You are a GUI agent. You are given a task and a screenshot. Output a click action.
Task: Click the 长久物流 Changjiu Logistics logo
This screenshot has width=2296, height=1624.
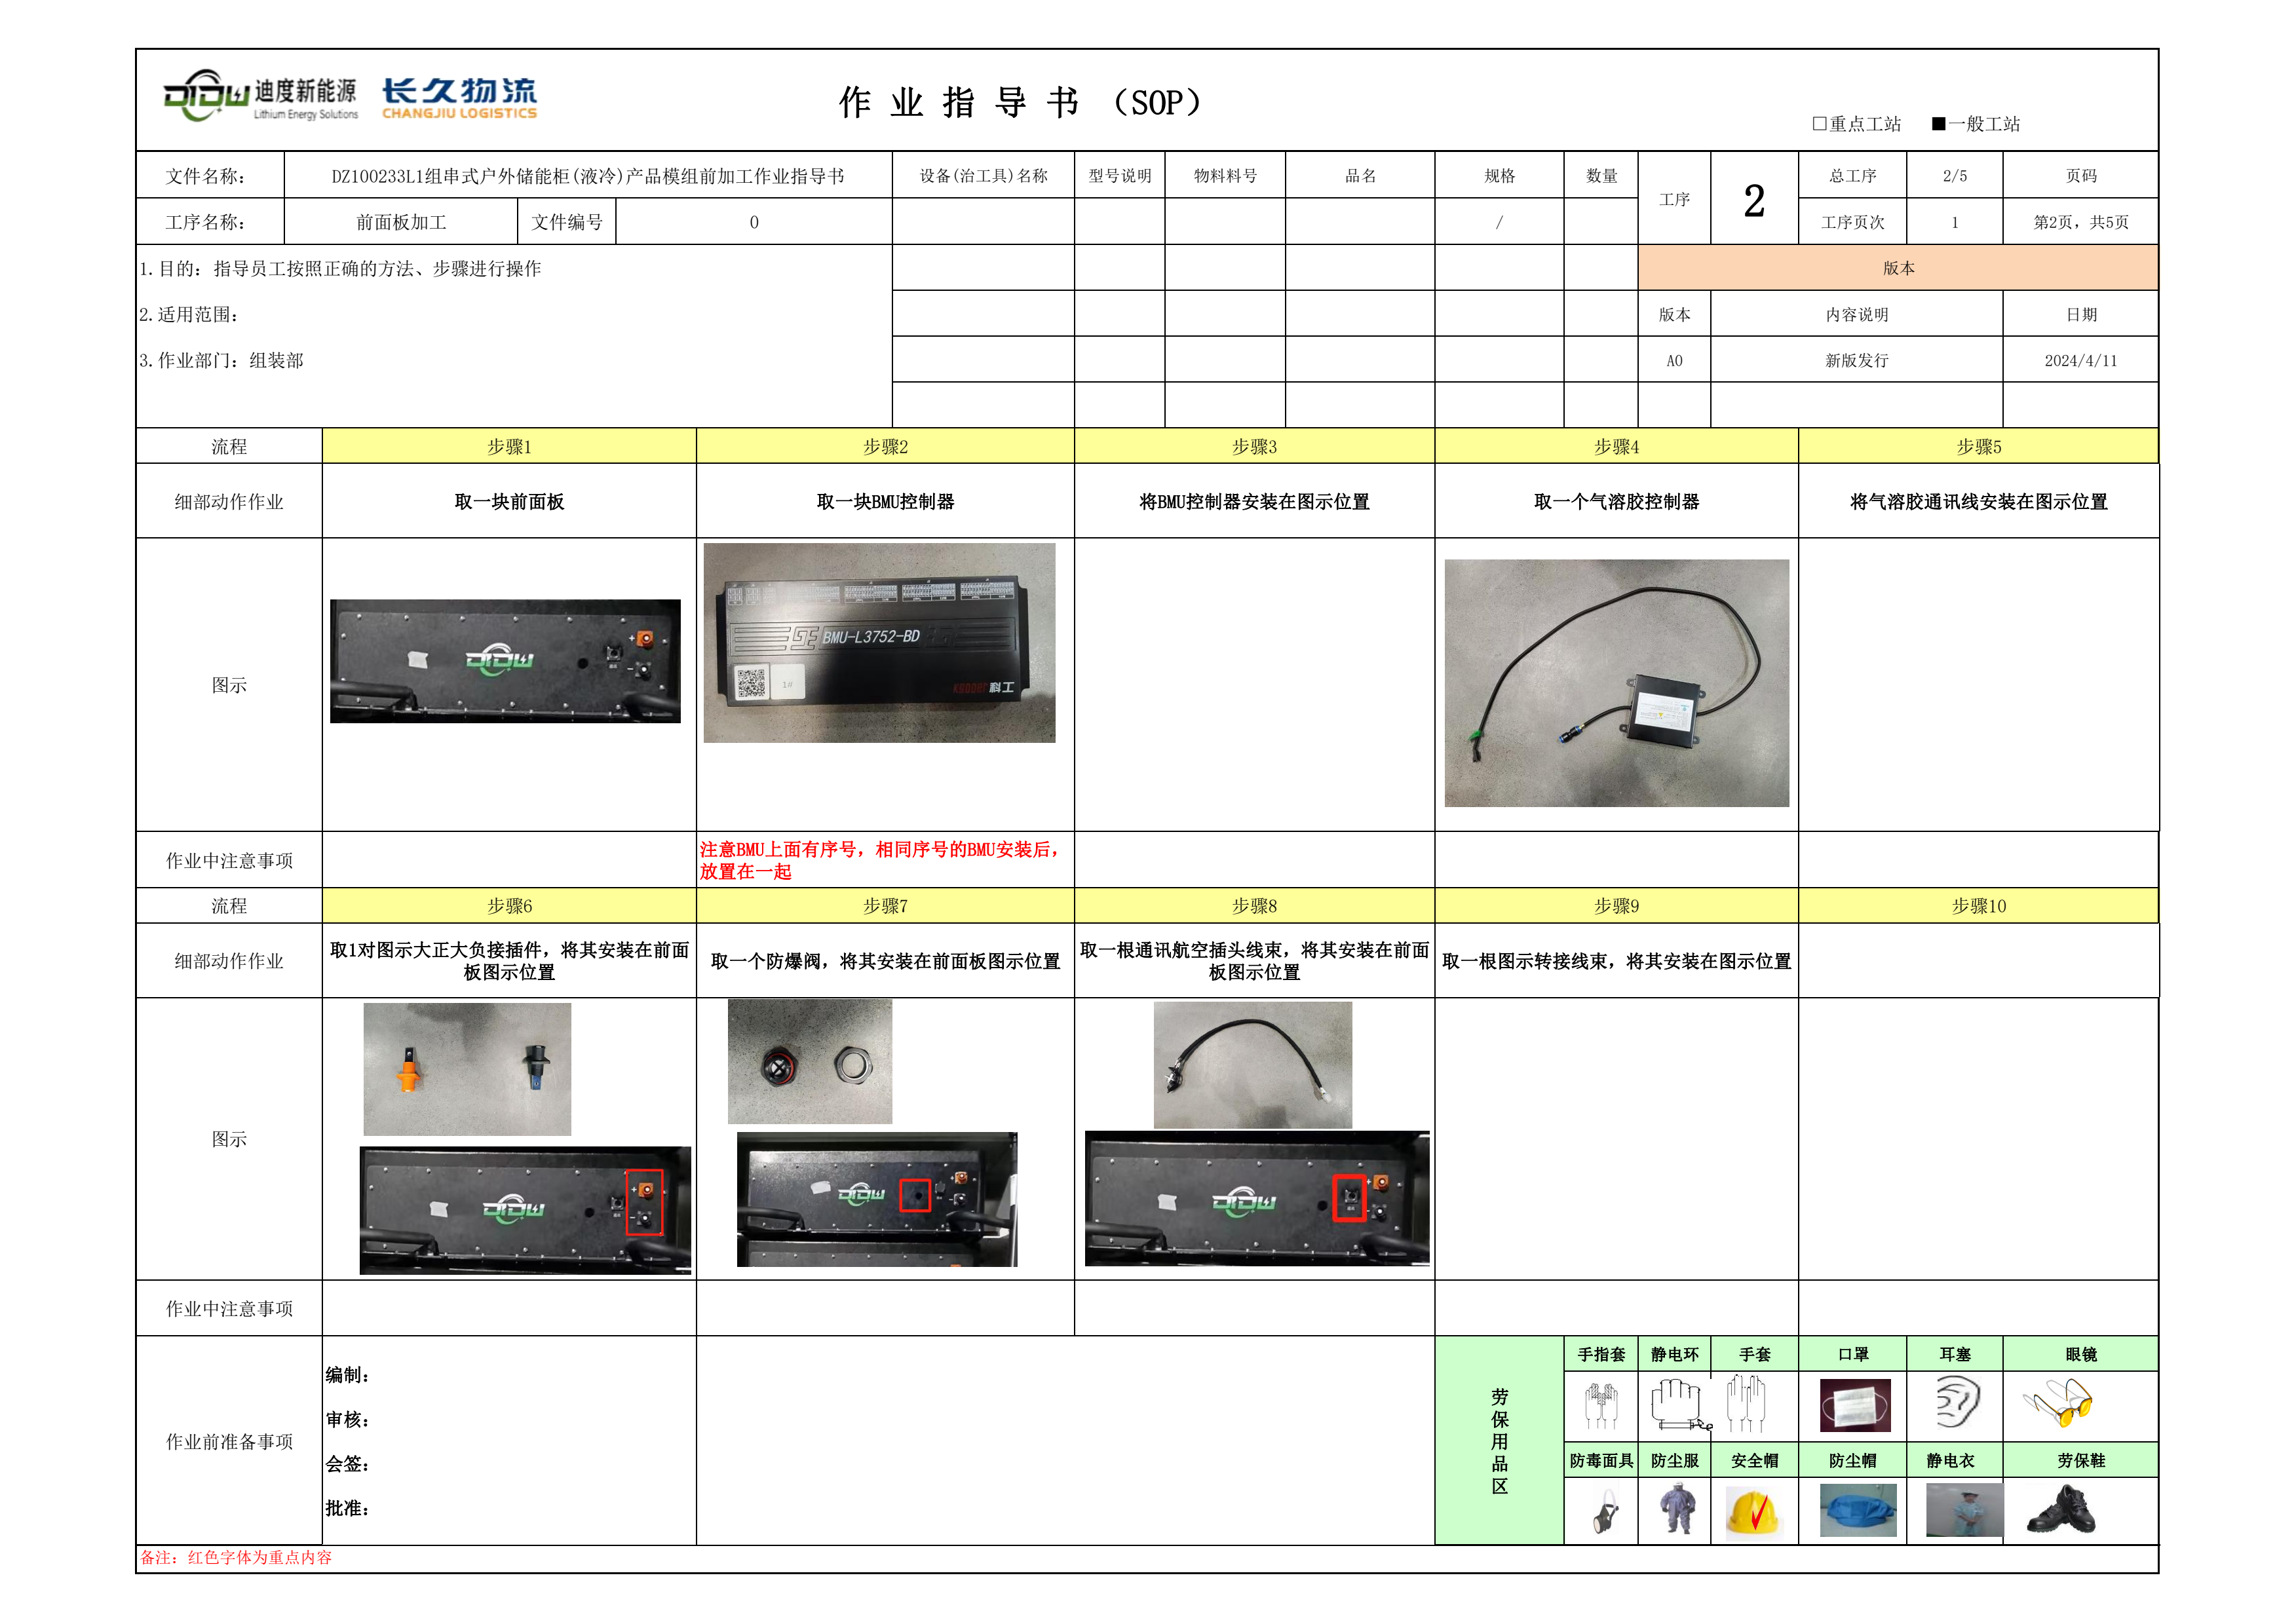coord(459,98)
